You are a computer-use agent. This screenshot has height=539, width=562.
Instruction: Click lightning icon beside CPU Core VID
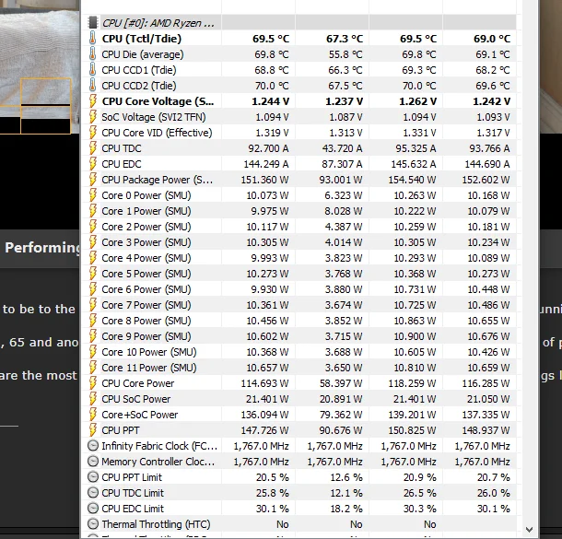(x=93, y=133)
